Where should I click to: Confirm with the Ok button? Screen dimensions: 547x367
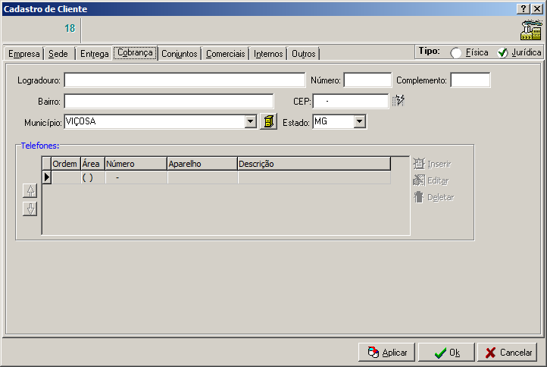click(x=446, y=353)
